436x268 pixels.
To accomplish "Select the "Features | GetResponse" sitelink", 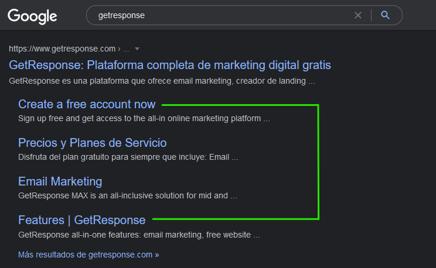I will [82, 220].
